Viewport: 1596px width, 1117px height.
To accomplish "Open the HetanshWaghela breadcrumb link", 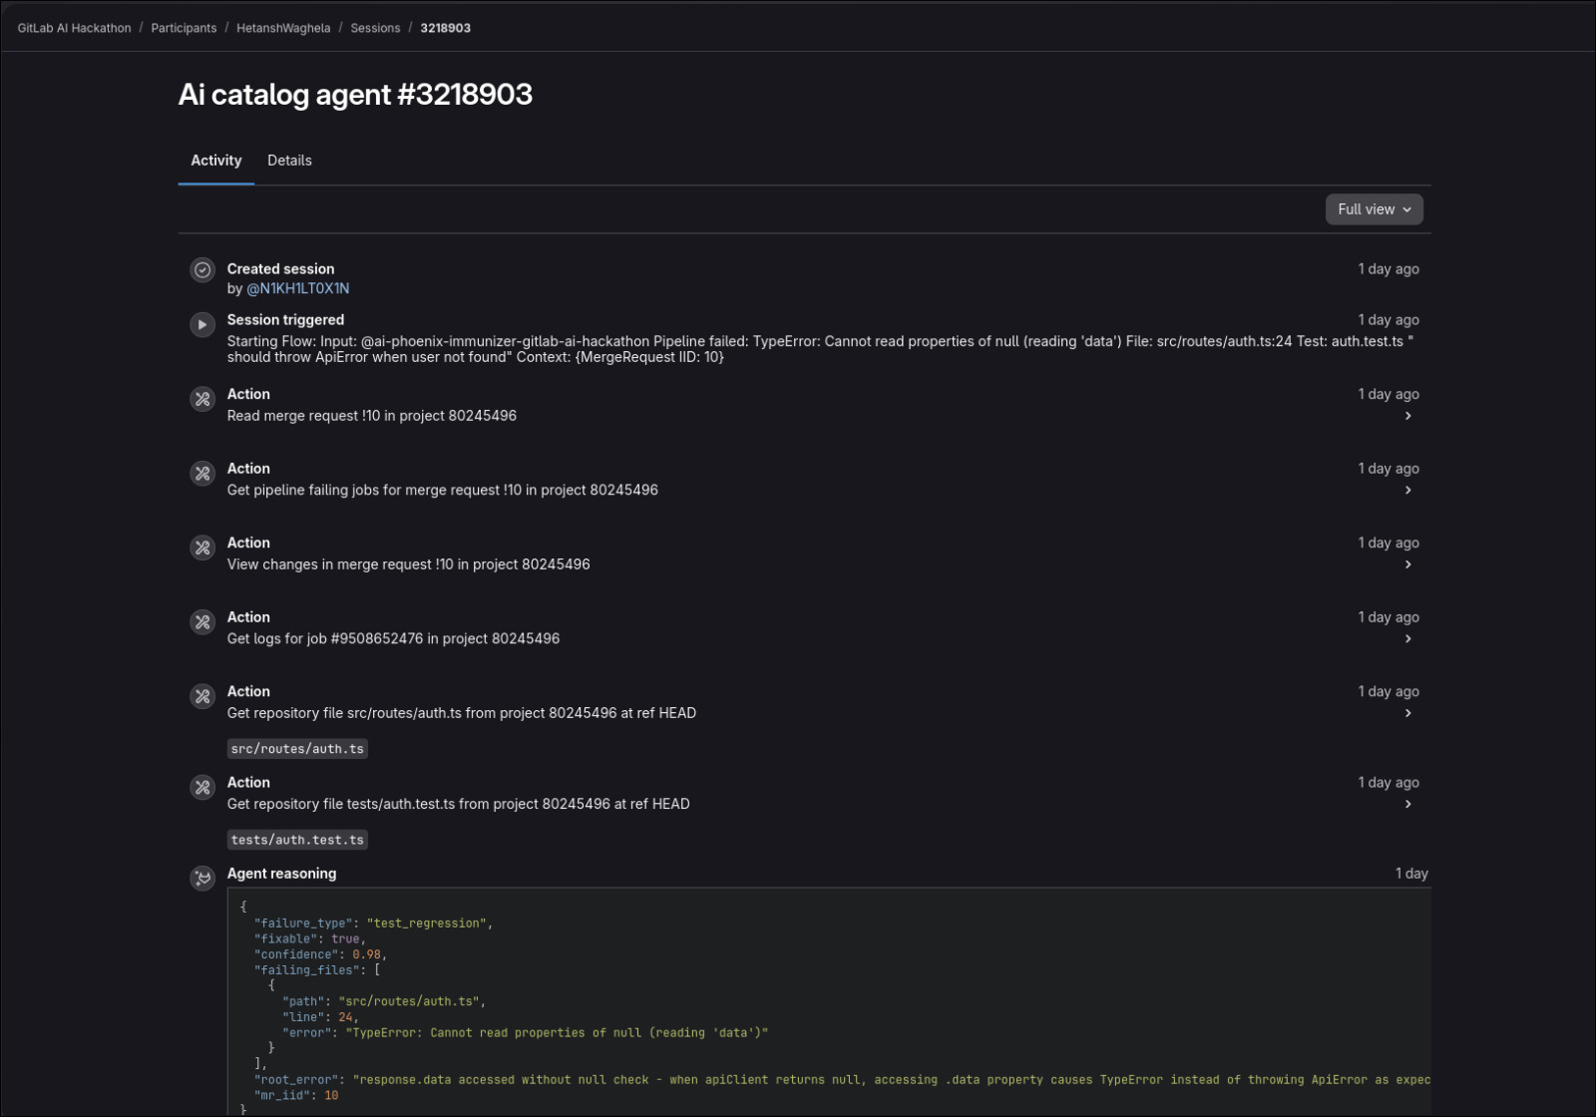I will 283,28.
